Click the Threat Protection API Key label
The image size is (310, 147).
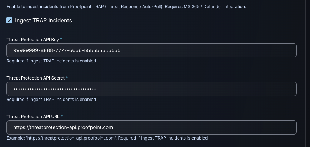[32, 39]
